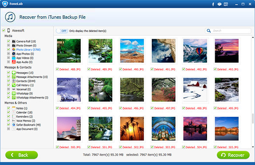
Task: Open Voice Memos (3) category
Action: 25,121
